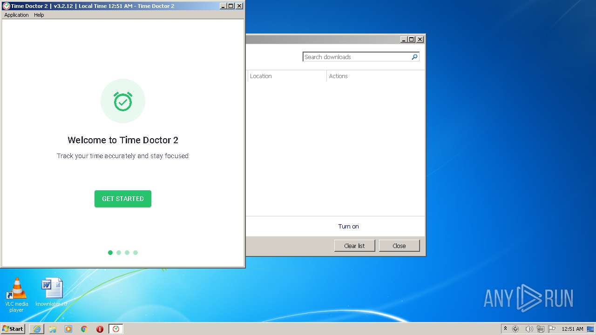Select the knownlater.rtf desktop file
Screen dimensions: 596x335
coord(52,293)
